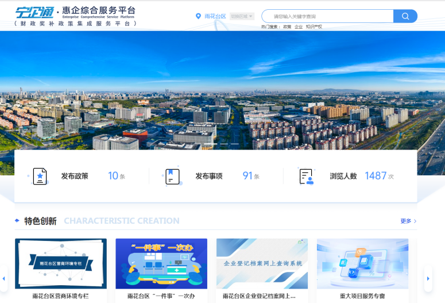445x303 pixels.
Task: Open 企业登记档案网上查询系统 card
Action: (x=262, y=263)
